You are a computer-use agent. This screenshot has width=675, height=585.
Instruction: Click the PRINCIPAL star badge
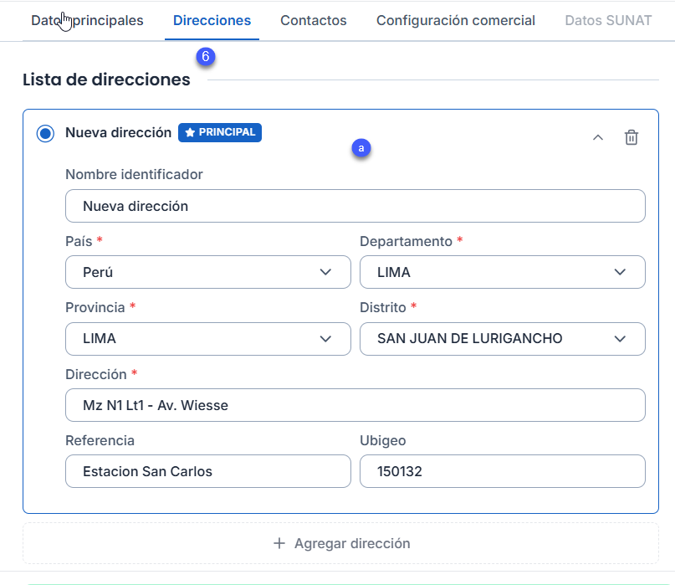(x=219, y=132)
